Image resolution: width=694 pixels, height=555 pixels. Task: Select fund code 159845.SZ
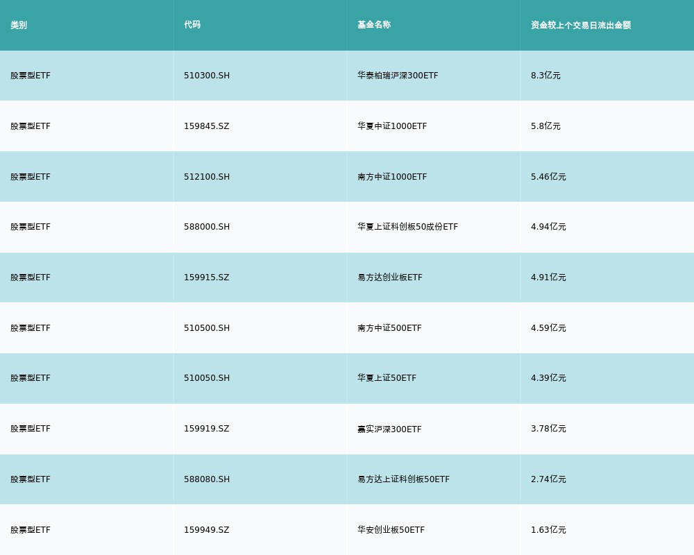(x=206, y=126)
